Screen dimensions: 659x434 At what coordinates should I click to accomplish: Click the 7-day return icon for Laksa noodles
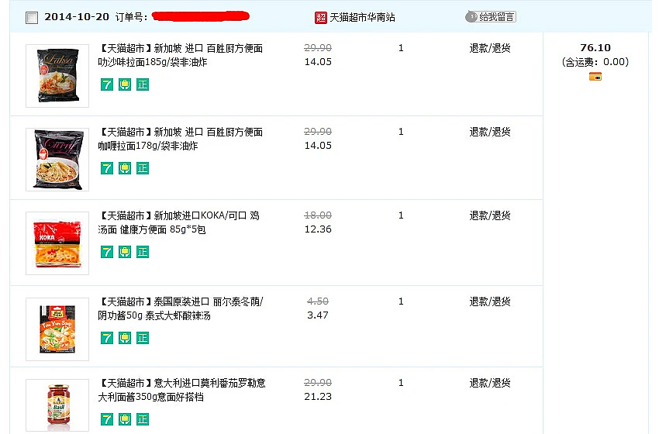[x=107, y=84]
